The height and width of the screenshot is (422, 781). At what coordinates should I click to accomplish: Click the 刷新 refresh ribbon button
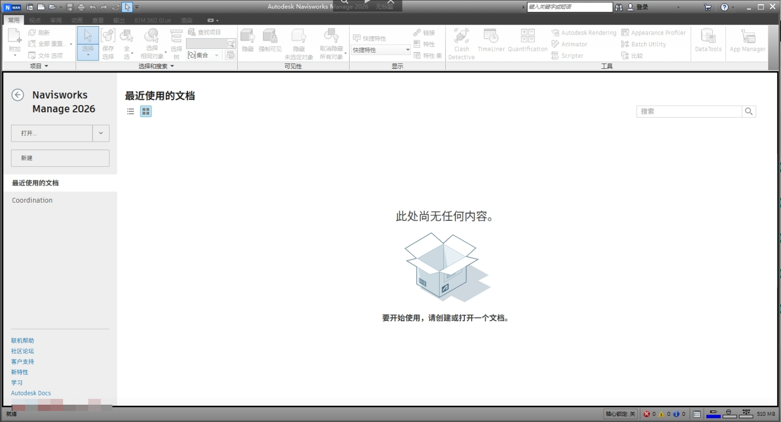pos(39,33)
